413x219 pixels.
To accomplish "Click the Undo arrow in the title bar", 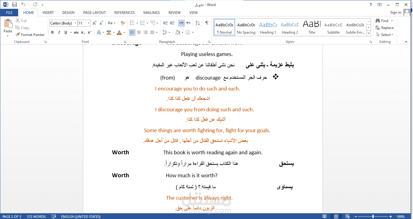I will point(23,5).
